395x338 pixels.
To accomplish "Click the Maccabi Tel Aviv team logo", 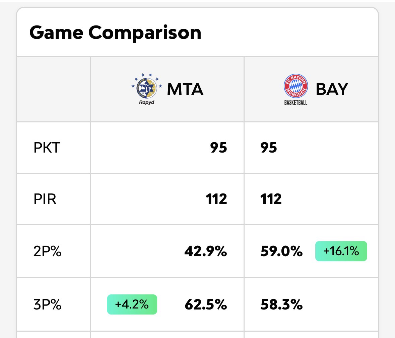I will click(147, 87).
